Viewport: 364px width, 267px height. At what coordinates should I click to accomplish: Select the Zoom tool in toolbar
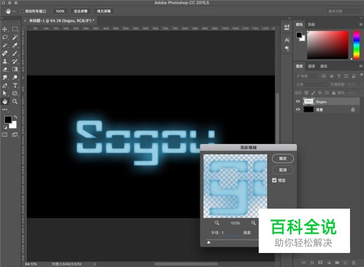tap(15, 102)
